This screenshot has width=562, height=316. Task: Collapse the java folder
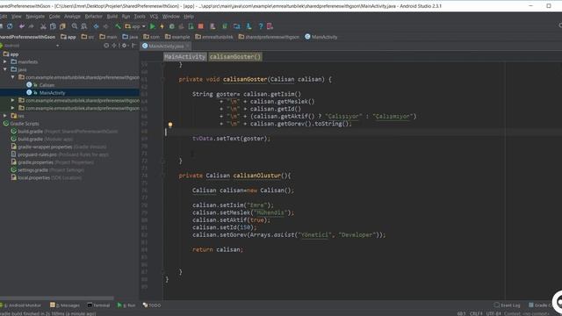pyautogui.click(x=5, y=69)
